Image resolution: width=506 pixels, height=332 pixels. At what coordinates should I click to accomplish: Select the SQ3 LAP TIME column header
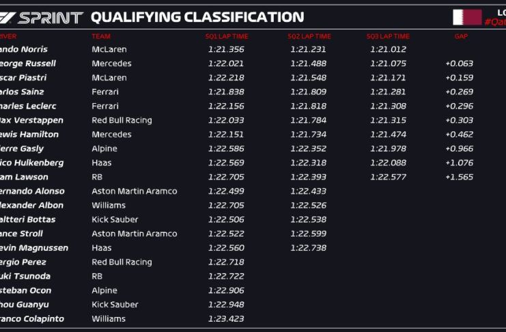click(x=388, y=36)
